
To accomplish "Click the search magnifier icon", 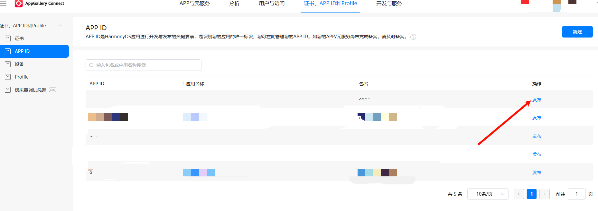I will point(91,65).
